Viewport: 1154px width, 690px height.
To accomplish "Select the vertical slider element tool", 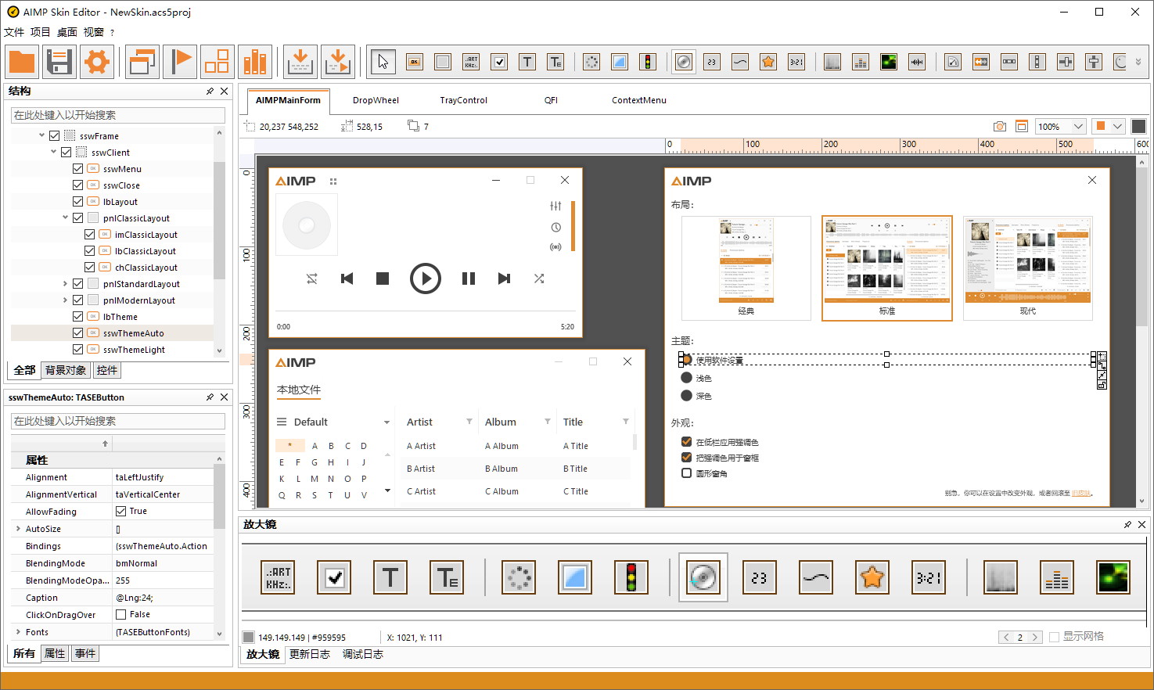I will point(1094,62).
